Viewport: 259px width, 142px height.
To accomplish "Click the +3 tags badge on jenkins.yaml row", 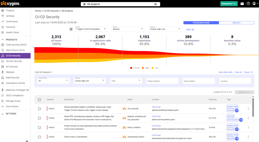I will click(241, 120).
